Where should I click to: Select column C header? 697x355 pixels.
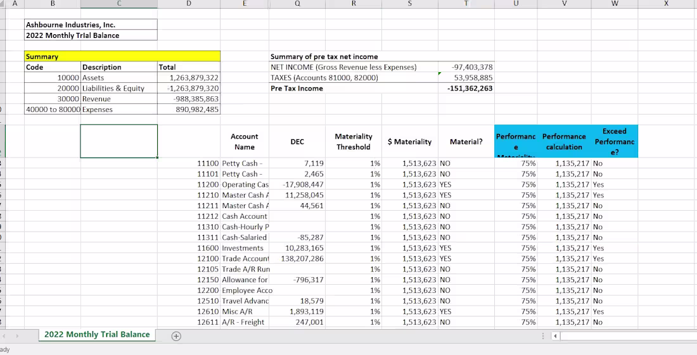pos(118,4)
